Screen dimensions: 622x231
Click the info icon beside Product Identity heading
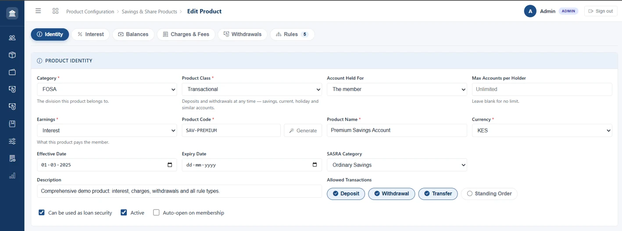(39, 61)
